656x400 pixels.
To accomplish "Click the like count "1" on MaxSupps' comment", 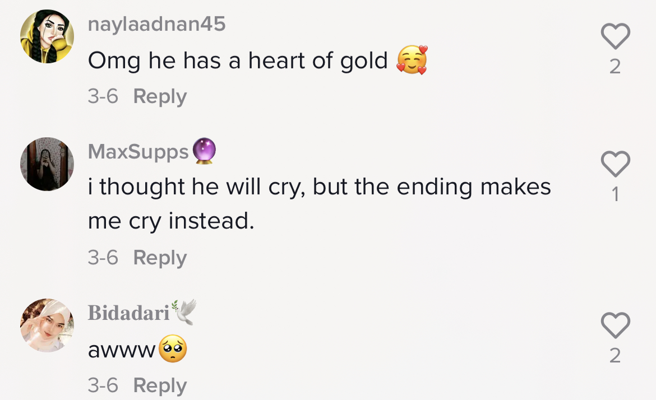I will 615,194.
